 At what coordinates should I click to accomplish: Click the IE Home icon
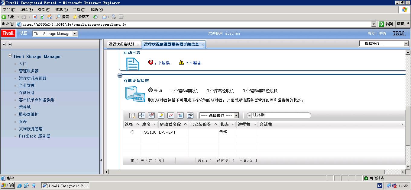coord(50,17)
